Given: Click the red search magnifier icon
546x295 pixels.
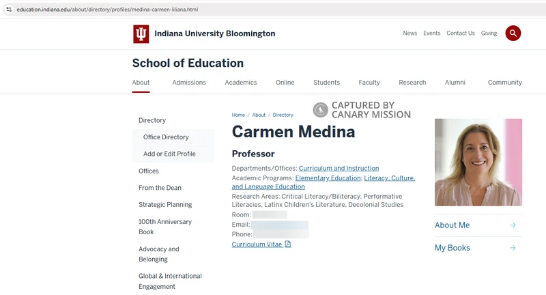Looking at the screenshot, I should [x=513, y=33].
